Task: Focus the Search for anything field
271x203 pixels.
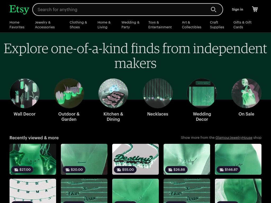Action: [121, 10]
